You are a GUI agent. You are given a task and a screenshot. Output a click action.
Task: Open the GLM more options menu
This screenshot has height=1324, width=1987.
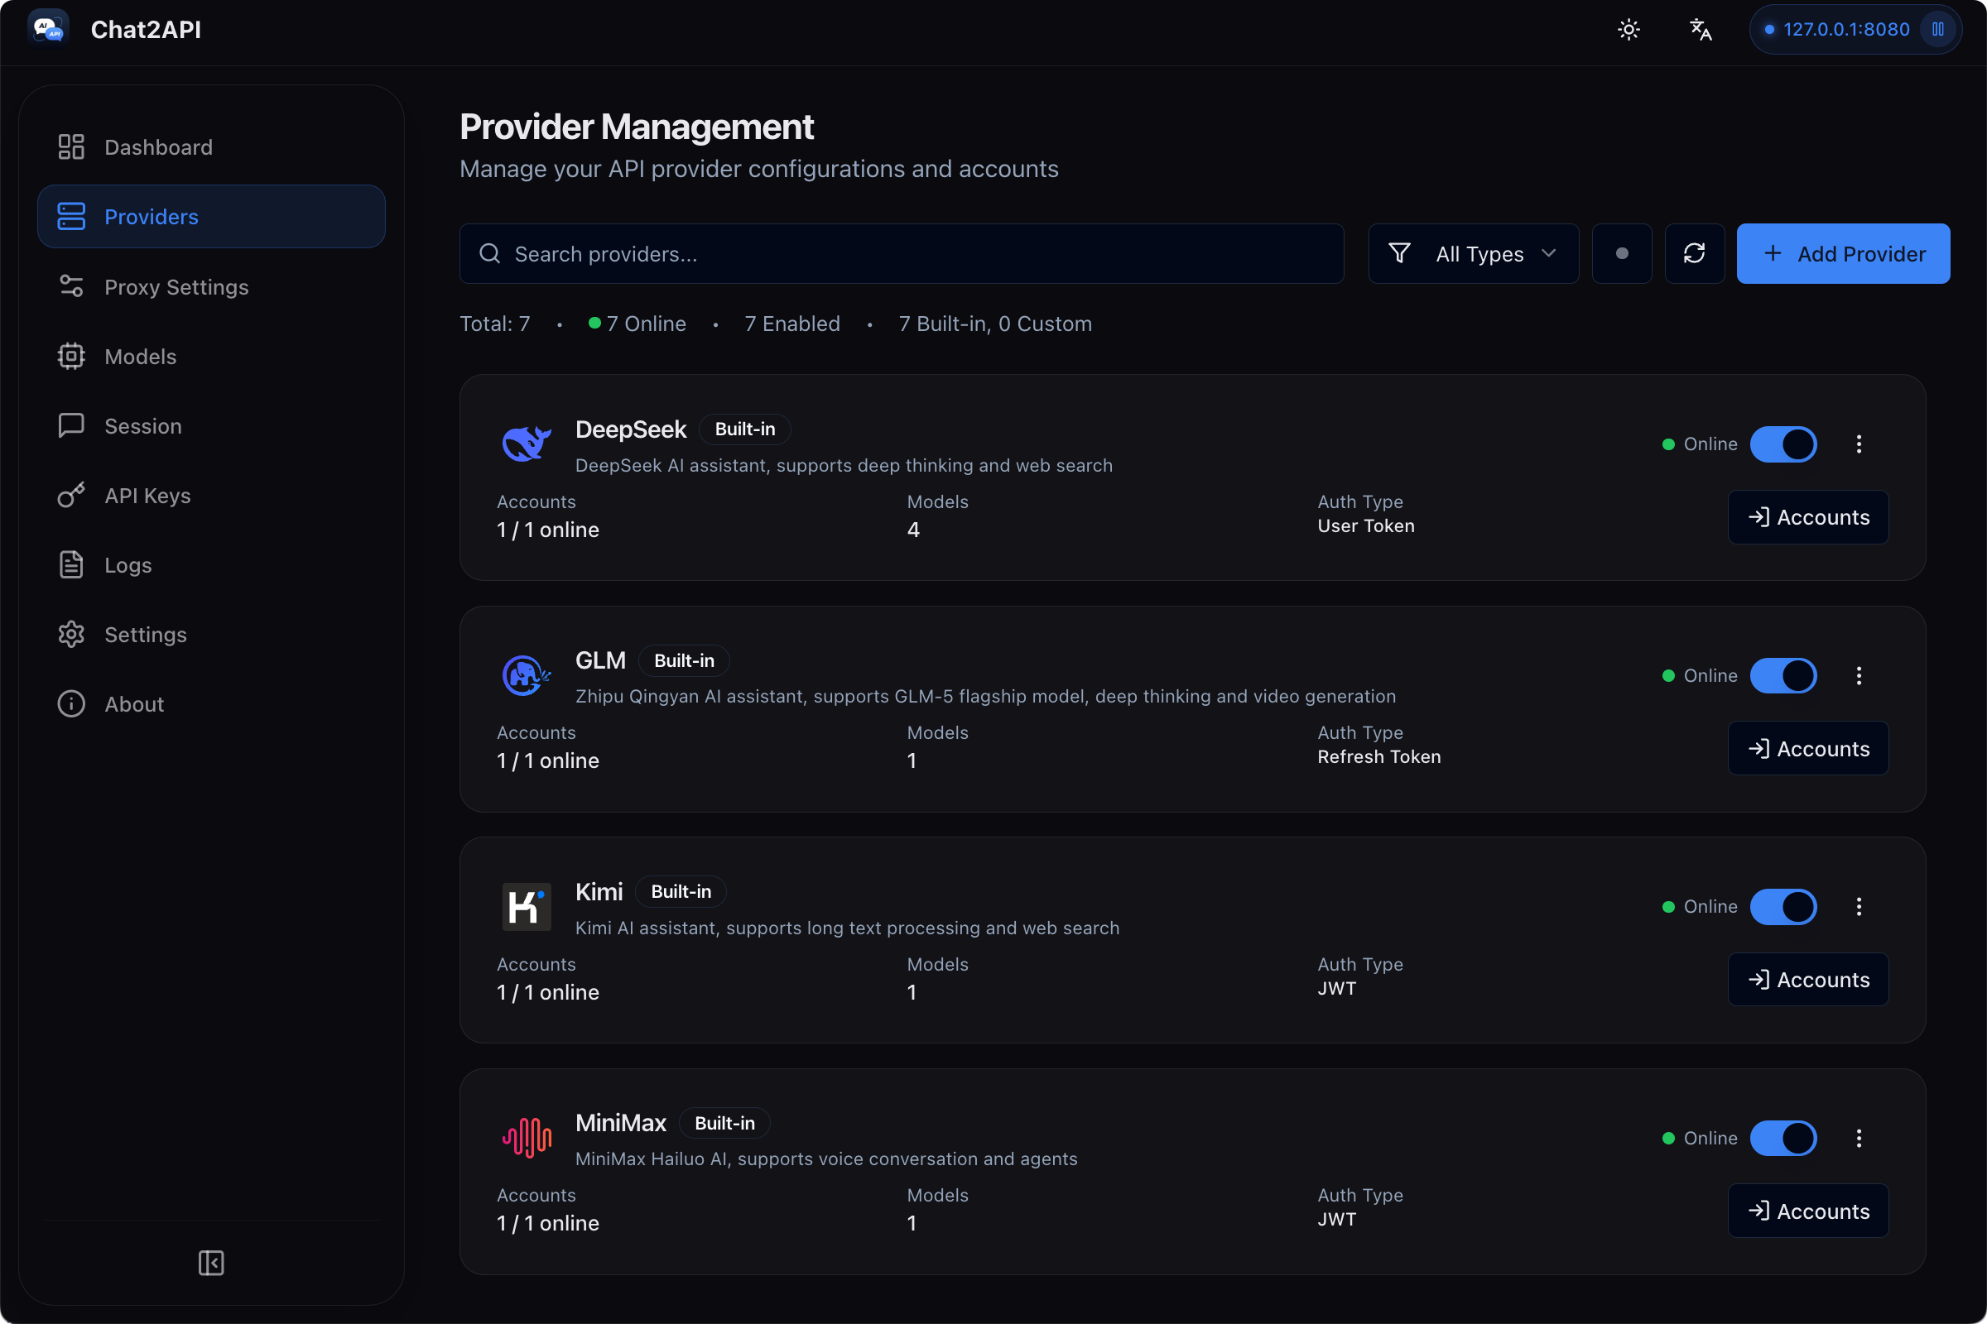tap(1859, 675)
